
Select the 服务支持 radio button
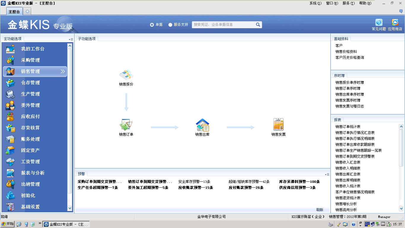(170, 25)
